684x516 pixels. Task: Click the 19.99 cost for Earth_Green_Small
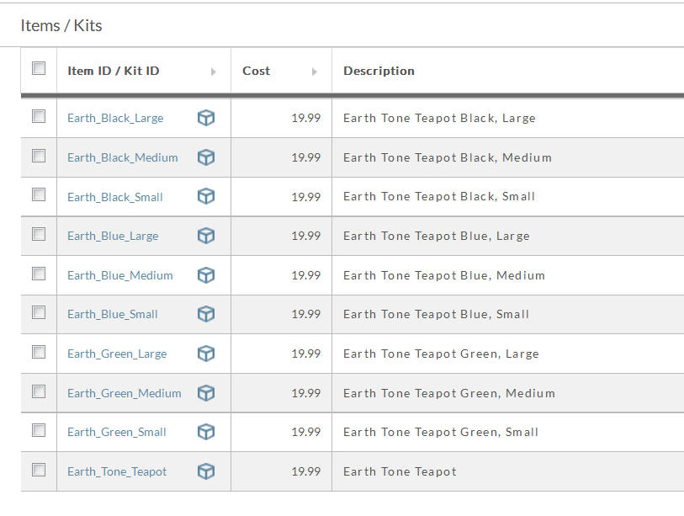point(305,432)
